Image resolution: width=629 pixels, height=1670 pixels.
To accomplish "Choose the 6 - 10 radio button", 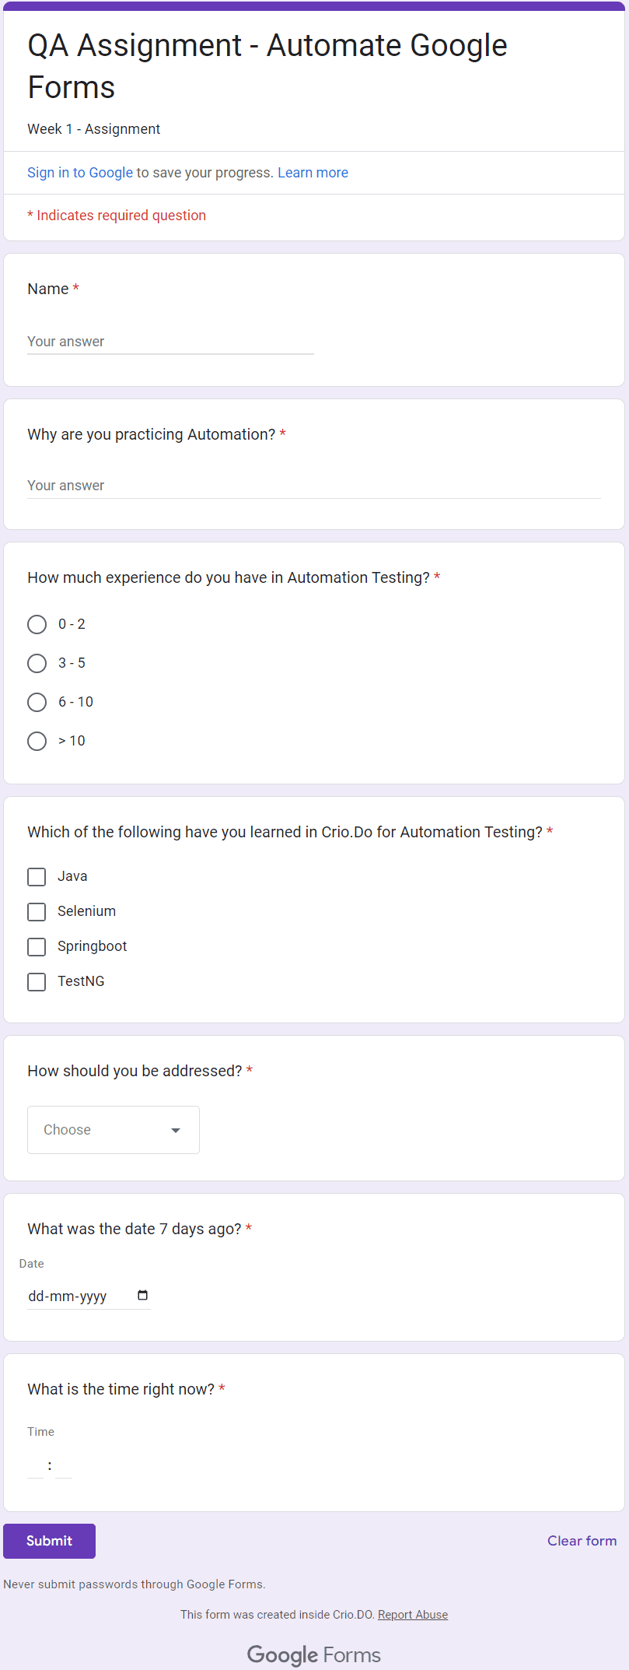I will [x=37, y=702].
